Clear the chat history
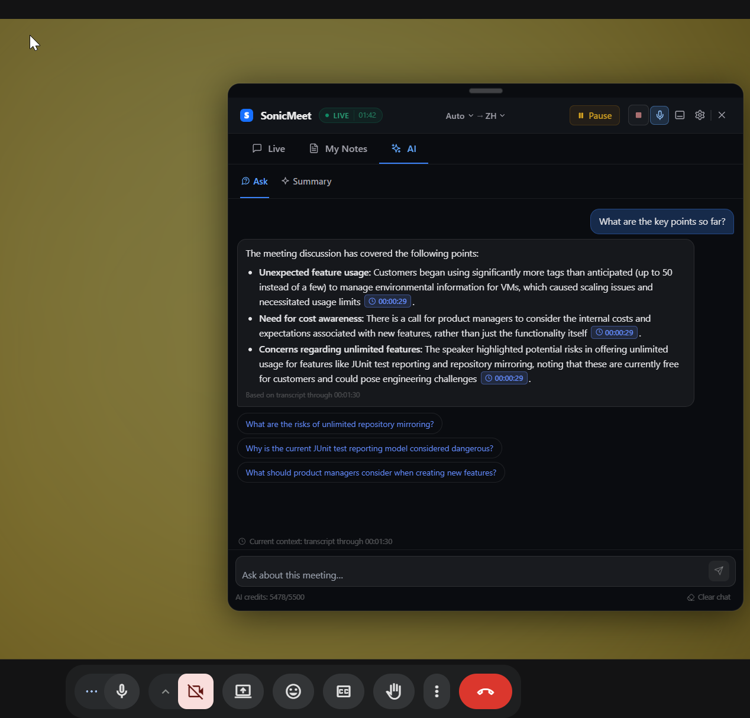Viewport: 750px width, 718px height. pyautogui.click(x=709, y=597)
